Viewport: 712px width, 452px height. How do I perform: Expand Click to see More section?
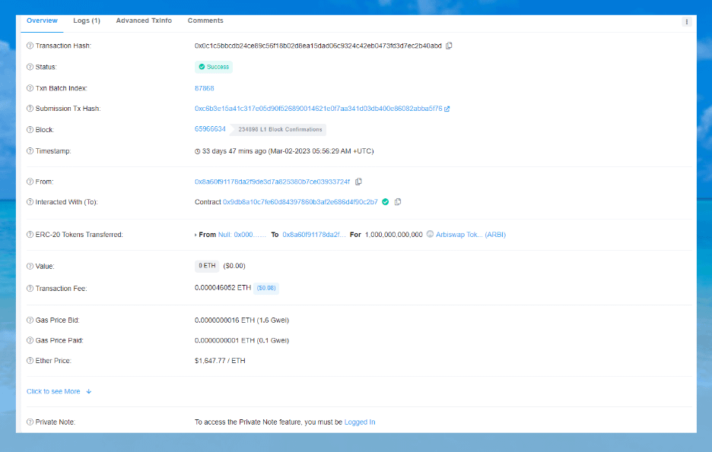(59, 391)
